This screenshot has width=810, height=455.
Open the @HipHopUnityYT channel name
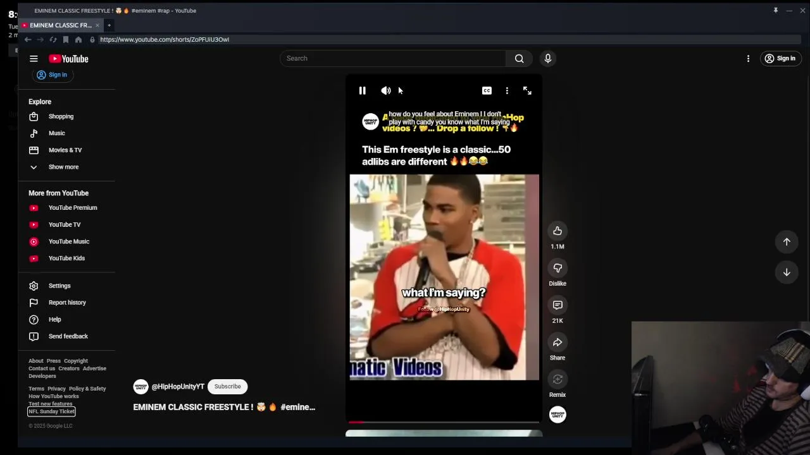(x=178, y=387)
